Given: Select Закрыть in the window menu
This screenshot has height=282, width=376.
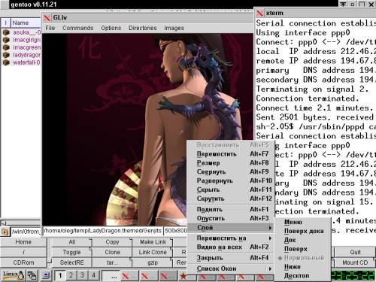Looking at the screenshot, I should pyautogui.click(x=230, y=258).
